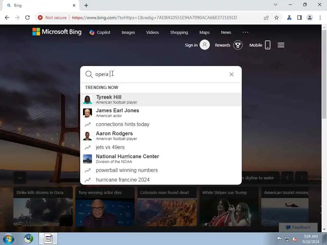Open Rewards text link
This screenshot has height=245, width=327.
(223, 45)
